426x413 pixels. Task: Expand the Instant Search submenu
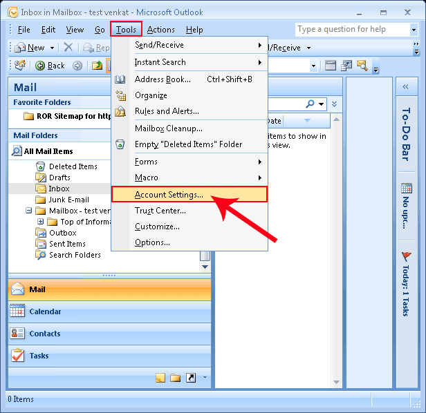pos(189,62)
